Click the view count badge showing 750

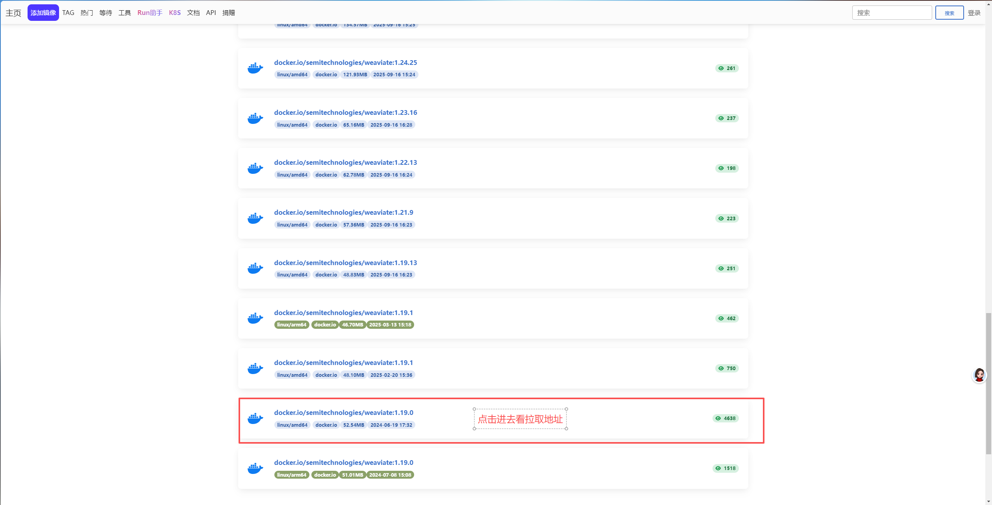727,368
